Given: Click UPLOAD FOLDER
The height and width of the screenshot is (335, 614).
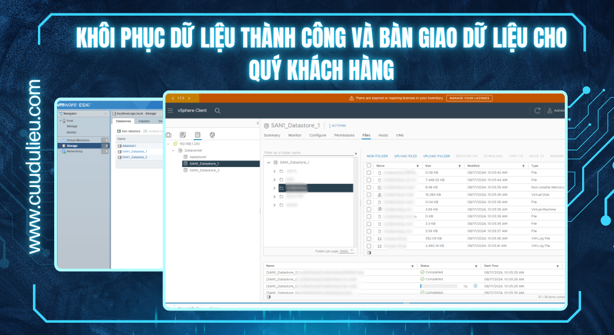Looking at the screenshot, I should tap(436, 156).
